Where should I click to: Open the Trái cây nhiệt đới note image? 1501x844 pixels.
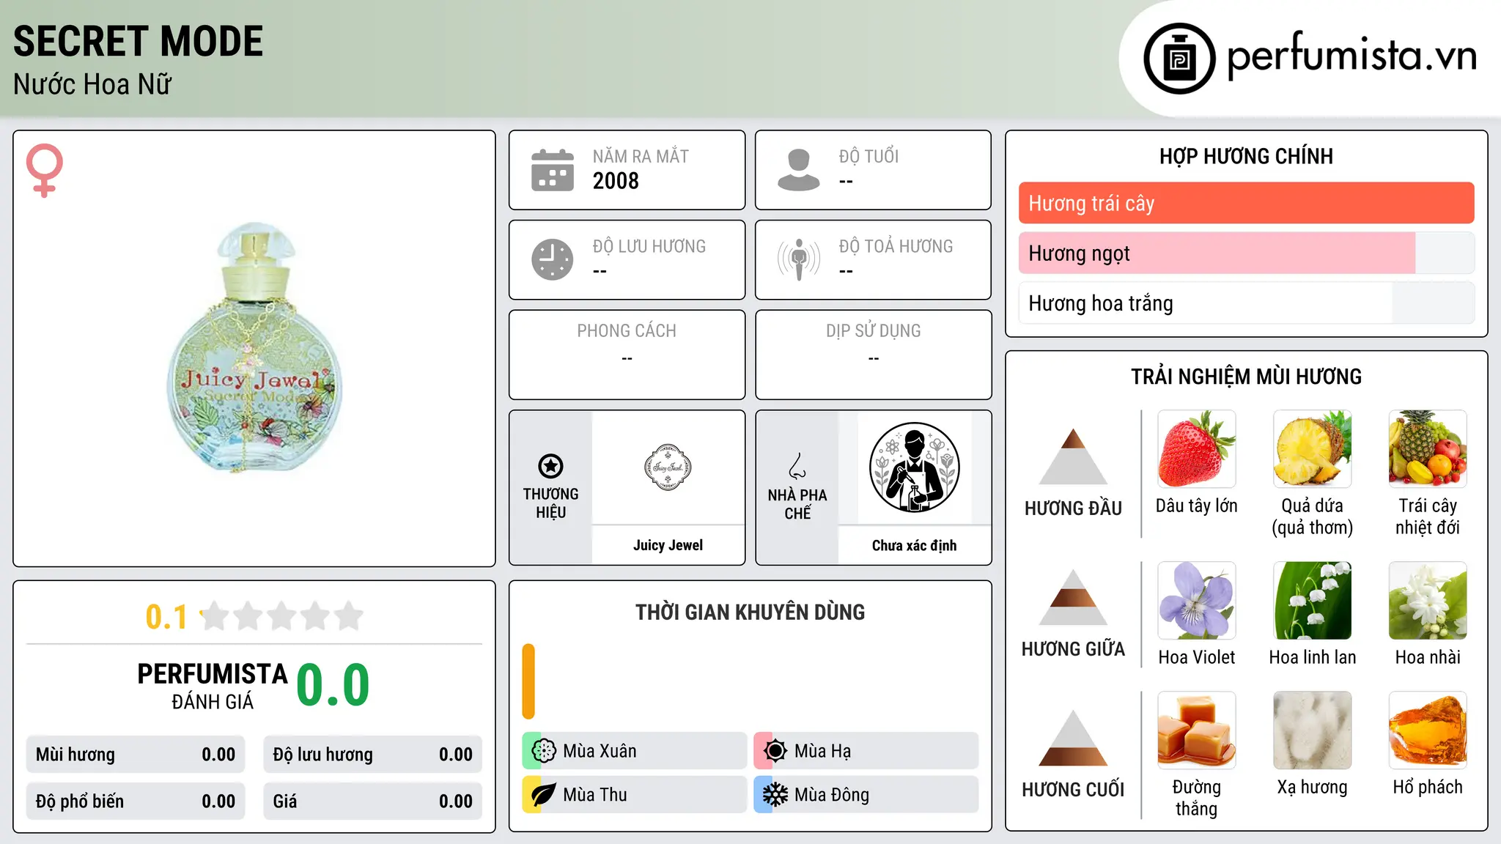pos(1428,449)
